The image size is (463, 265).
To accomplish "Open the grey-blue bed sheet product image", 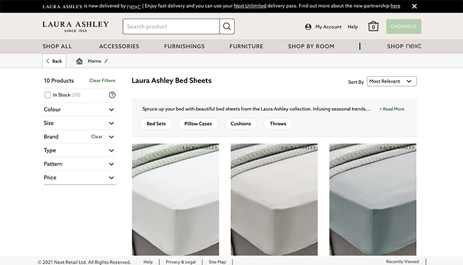I will [x=373, y=199].
